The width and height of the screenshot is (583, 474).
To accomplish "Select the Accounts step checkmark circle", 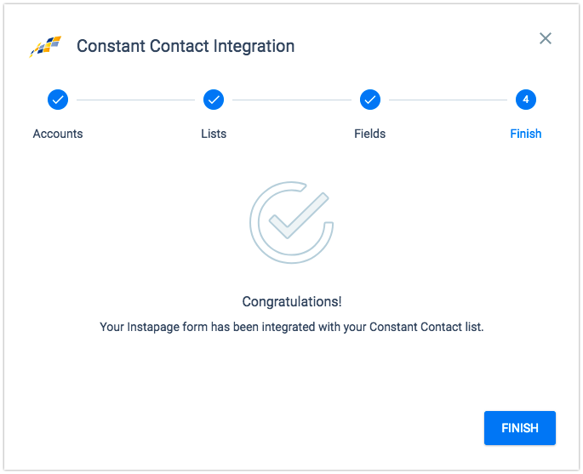I will [x=58, y=100].
